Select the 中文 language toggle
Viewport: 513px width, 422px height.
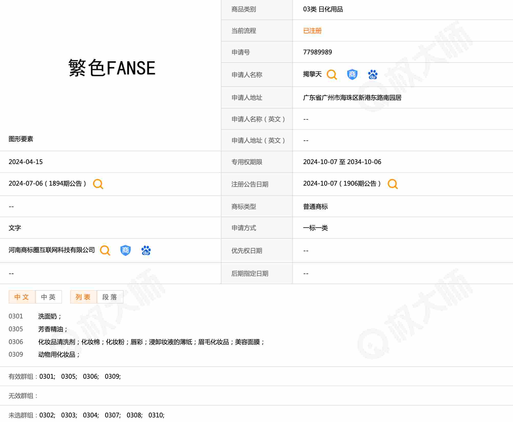[x=22, y=297]
